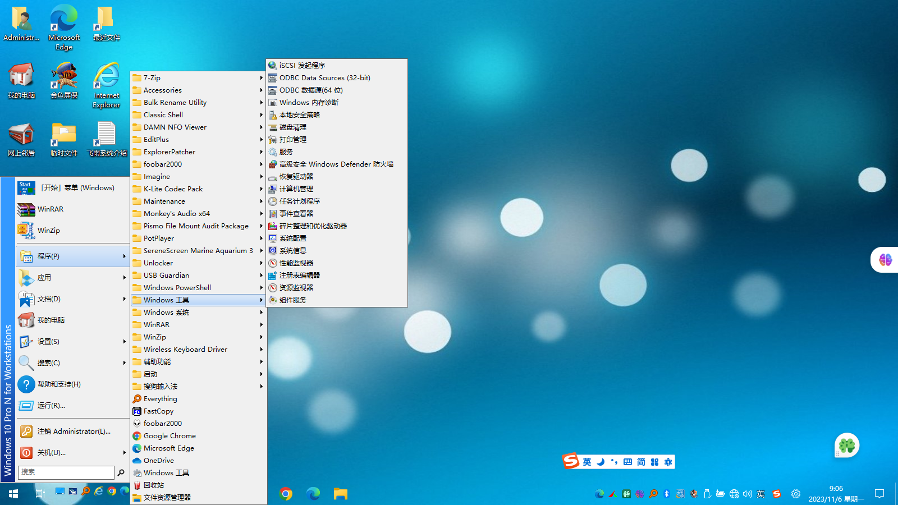
Task: Launch Google Chrome from programs list
Action: pos(198,436)
